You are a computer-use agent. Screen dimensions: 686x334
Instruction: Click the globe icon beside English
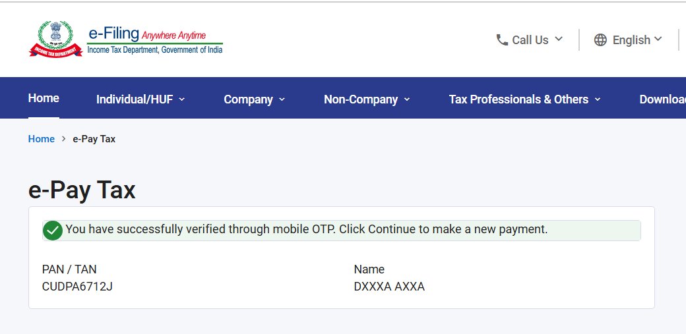pyautogui.click(x=600, y=40)
